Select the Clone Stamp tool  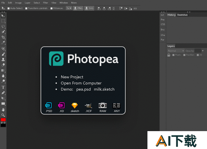pos(3,60)
